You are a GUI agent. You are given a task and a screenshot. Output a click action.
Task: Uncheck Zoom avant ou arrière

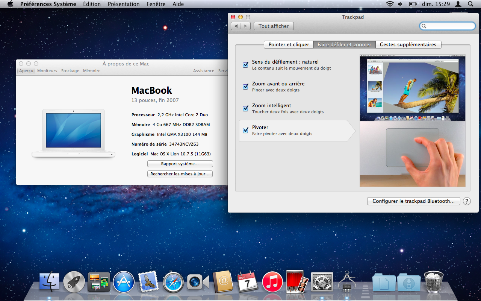(245, 87)
